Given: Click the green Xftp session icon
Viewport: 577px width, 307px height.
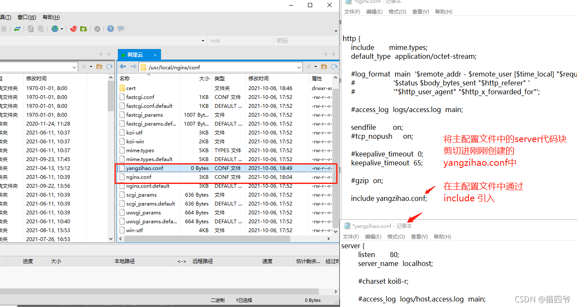Looking at the screenshot, I should (84, 29).
